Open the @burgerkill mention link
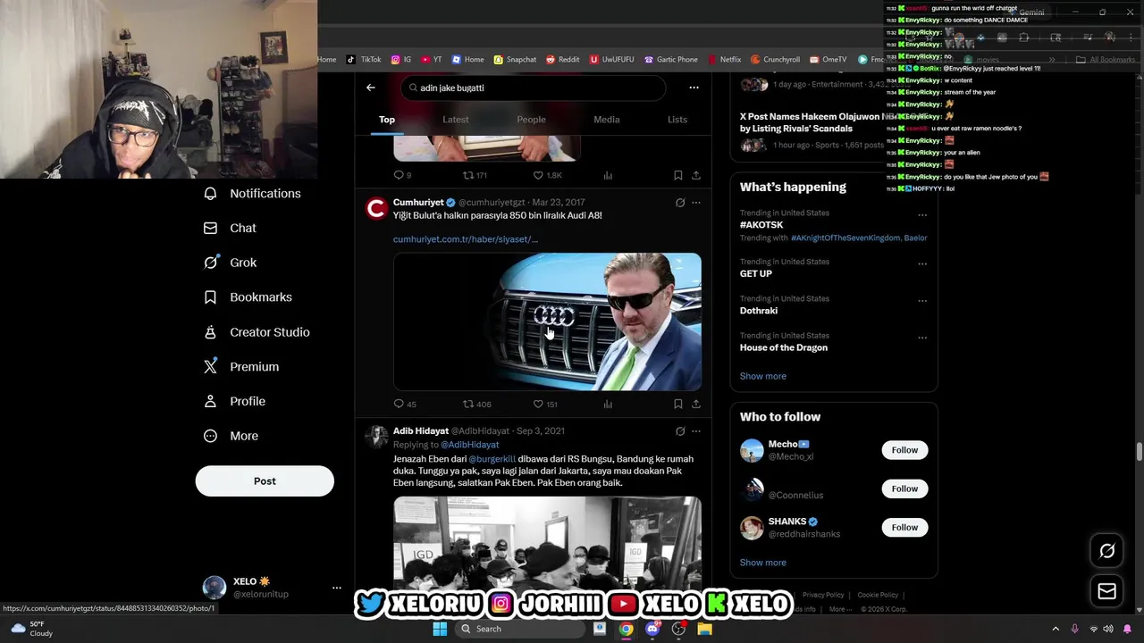 492,459
